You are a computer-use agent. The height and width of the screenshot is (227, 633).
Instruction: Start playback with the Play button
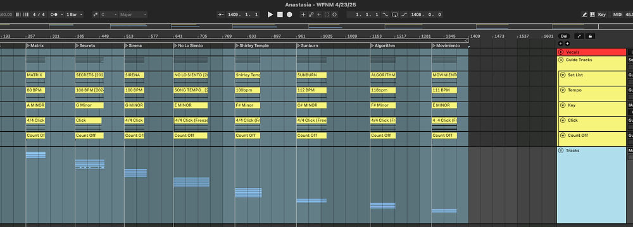click(x=270, y=15)
